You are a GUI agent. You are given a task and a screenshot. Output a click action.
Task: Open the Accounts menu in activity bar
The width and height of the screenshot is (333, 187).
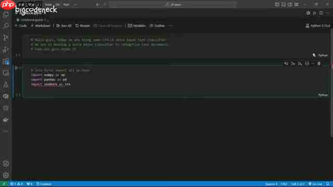(6, 164)
